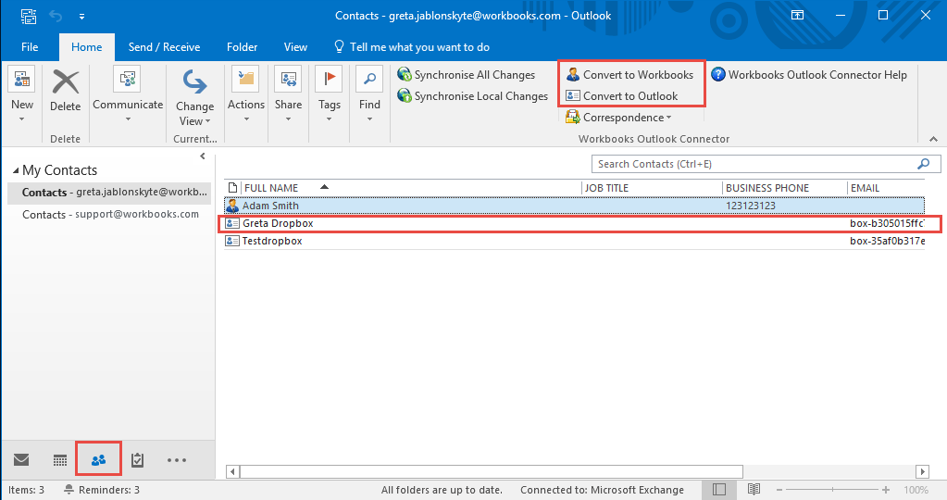Click the New contact icon

(x=21, y=80)
